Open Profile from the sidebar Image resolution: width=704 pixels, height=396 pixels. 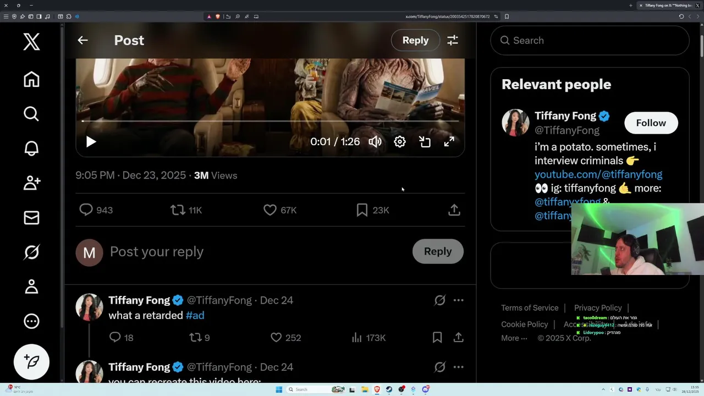[x=31, y=287]
